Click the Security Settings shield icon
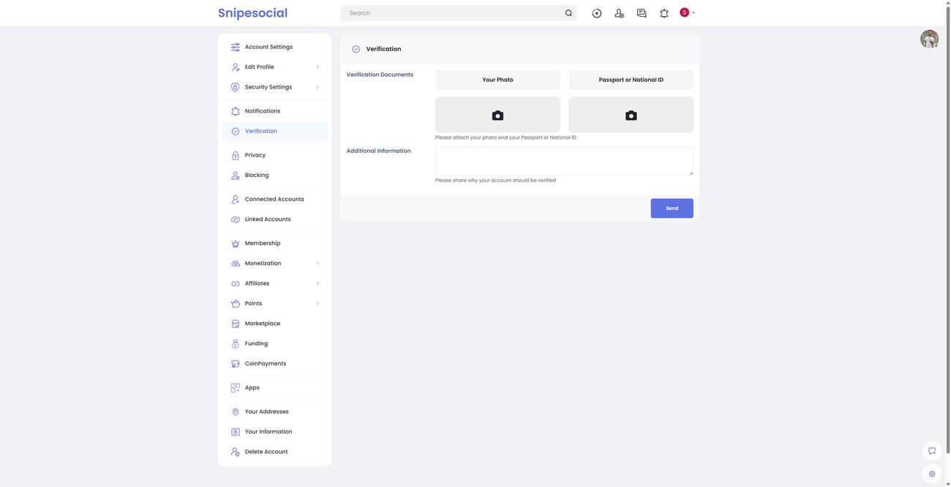 (x=236, y=87)
